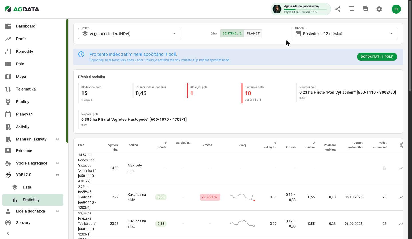Open the Období period dropdown

pos(345,33)
